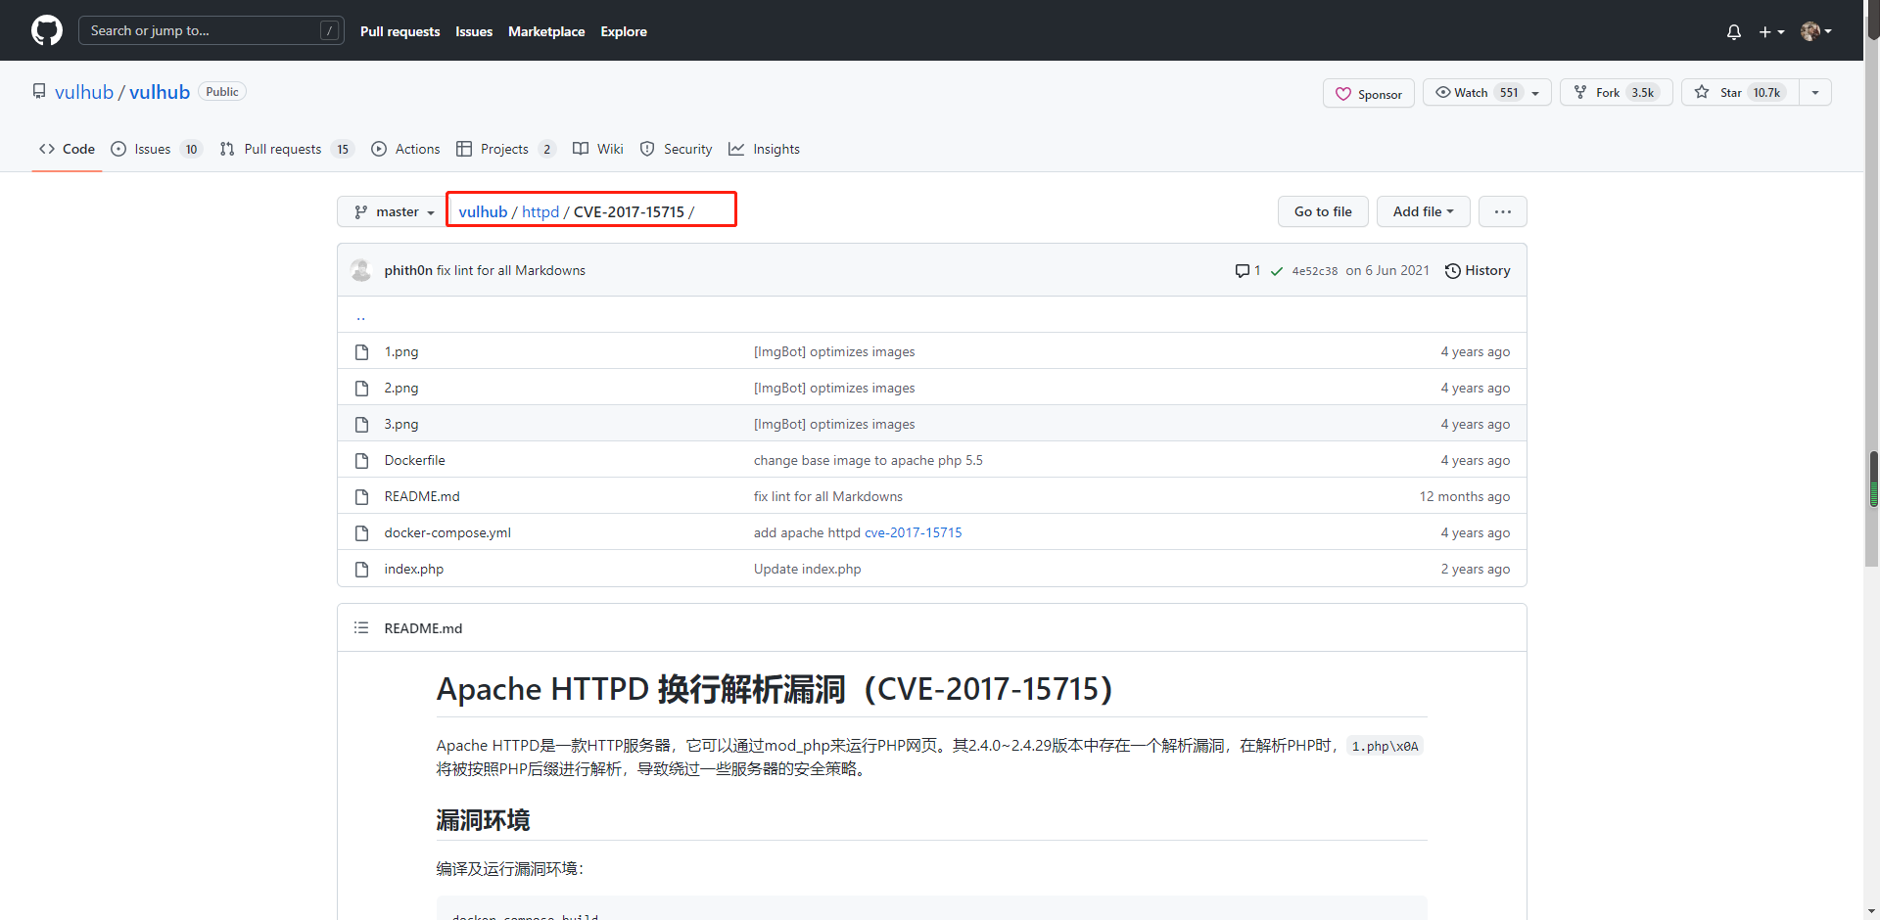Screen dimensions: 1880x920
Task: Open the cve-2017-15715 commit link
Action: click(913, 532)
